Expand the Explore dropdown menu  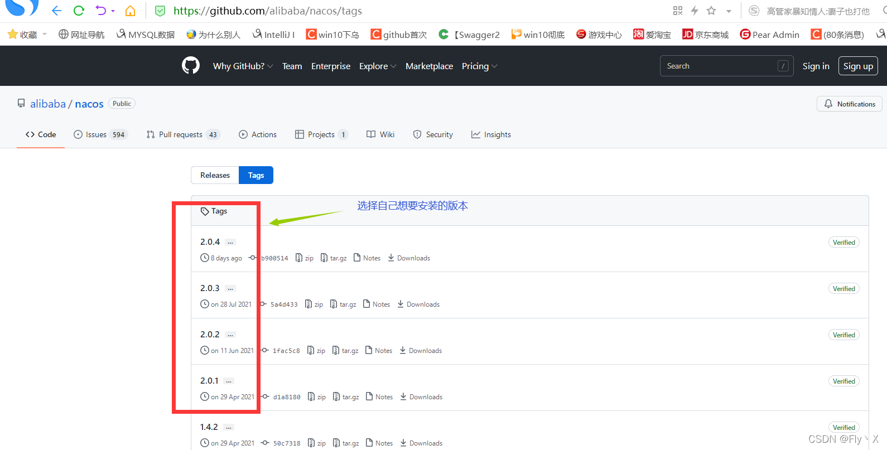378,66
